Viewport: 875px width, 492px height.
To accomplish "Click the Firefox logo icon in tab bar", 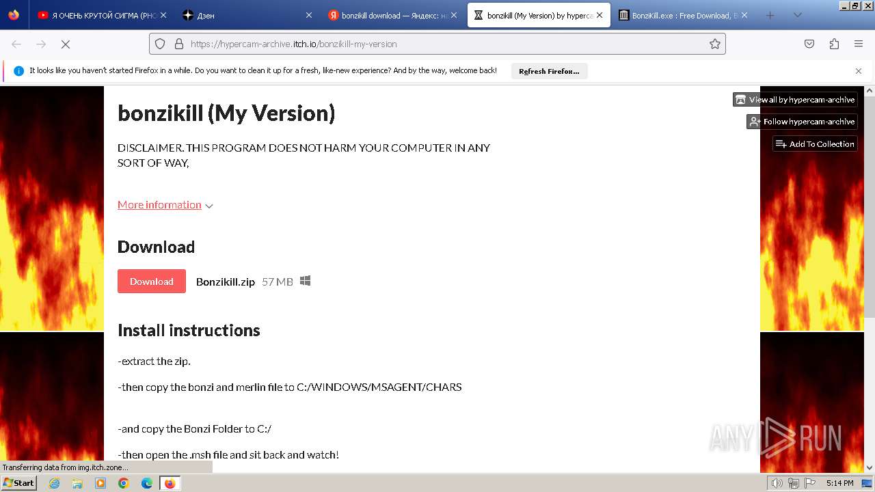I will pos(14,15).
